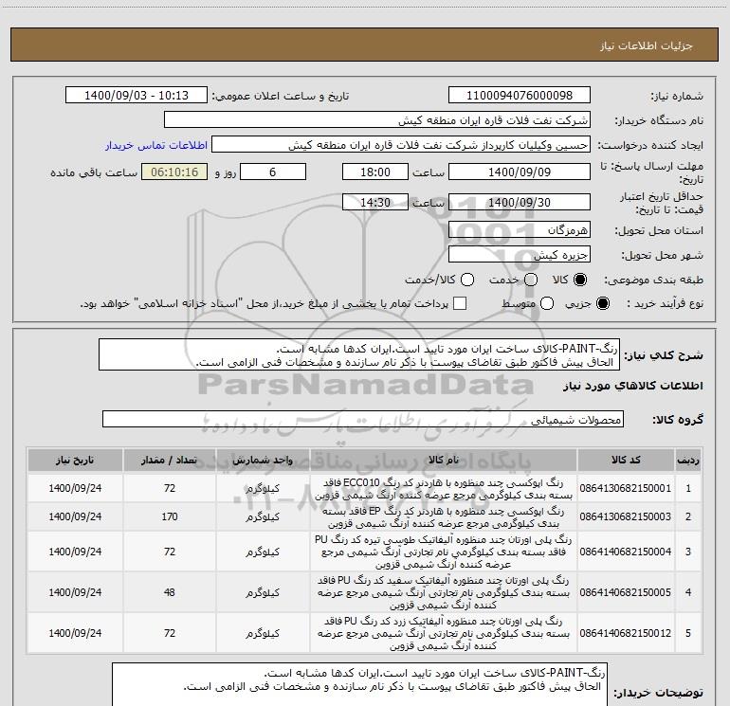Click the validity time field 14:30
This screenshot has width=730, height=706.
coord(375,203)
